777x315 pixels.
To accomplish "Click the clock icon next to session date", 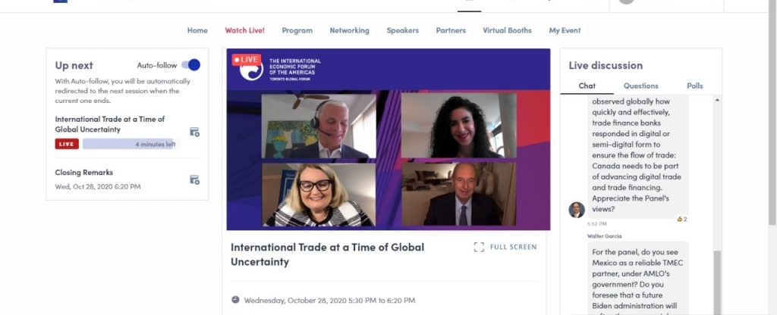I will coord(235,300).
